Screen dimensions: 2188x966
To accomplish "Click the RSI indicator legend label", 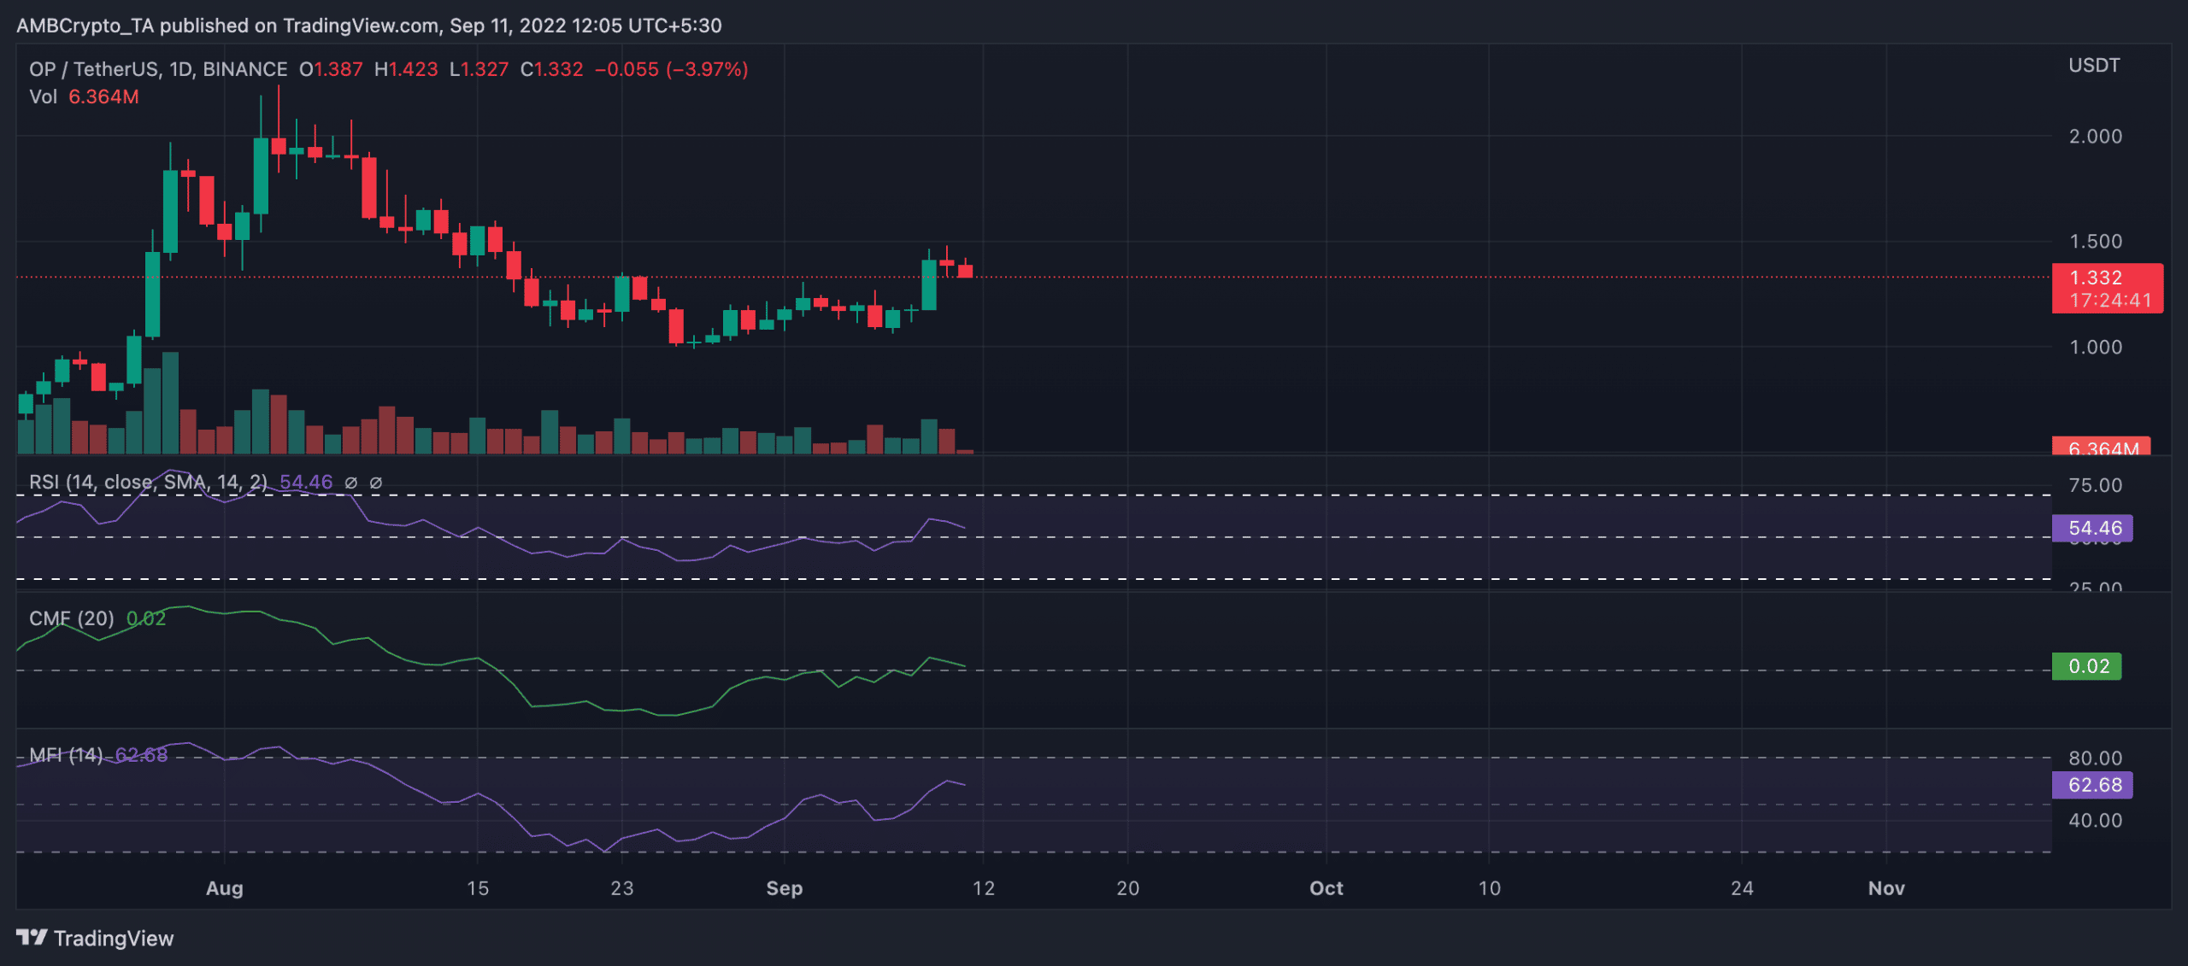I will click(148, 482).
